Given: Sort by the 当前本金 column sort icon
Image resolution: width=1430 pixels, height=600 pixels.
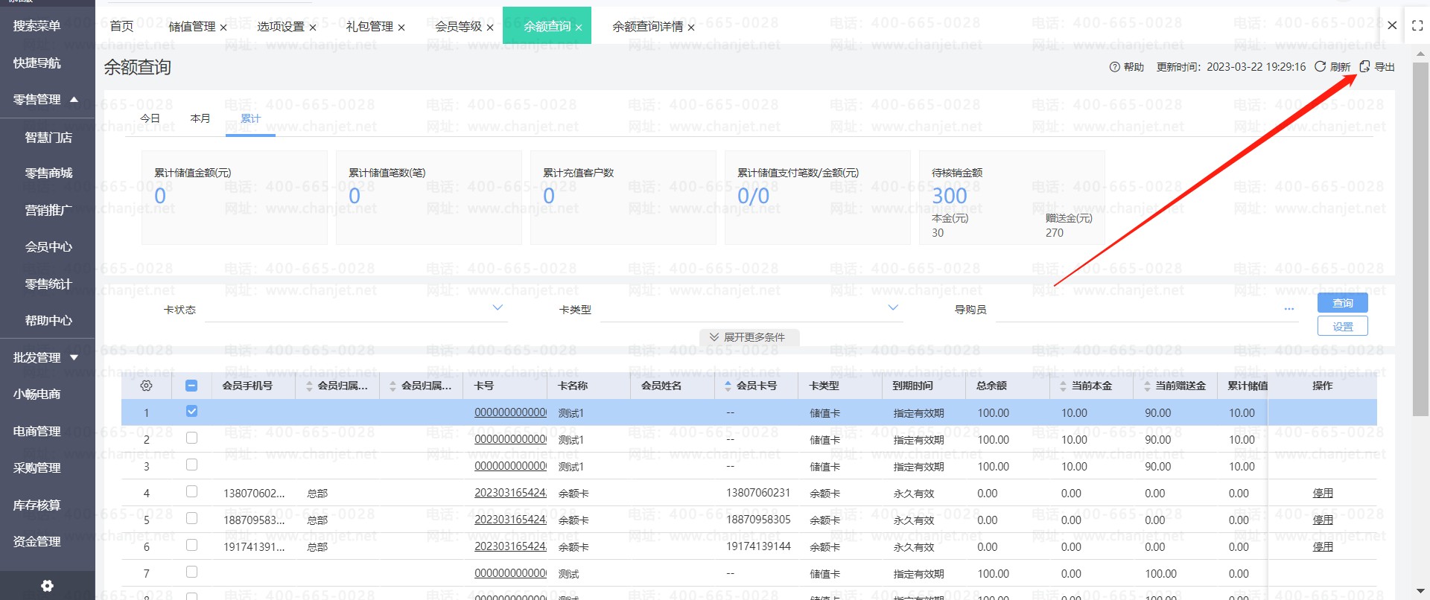Looking at the screenshot, I should pyautogui.click(x=1063, y=386).
